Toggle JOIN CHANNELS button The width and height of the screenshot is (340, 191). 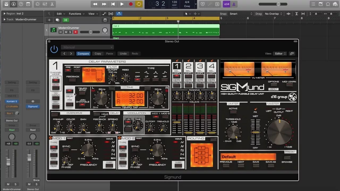(x=82, y=105)
